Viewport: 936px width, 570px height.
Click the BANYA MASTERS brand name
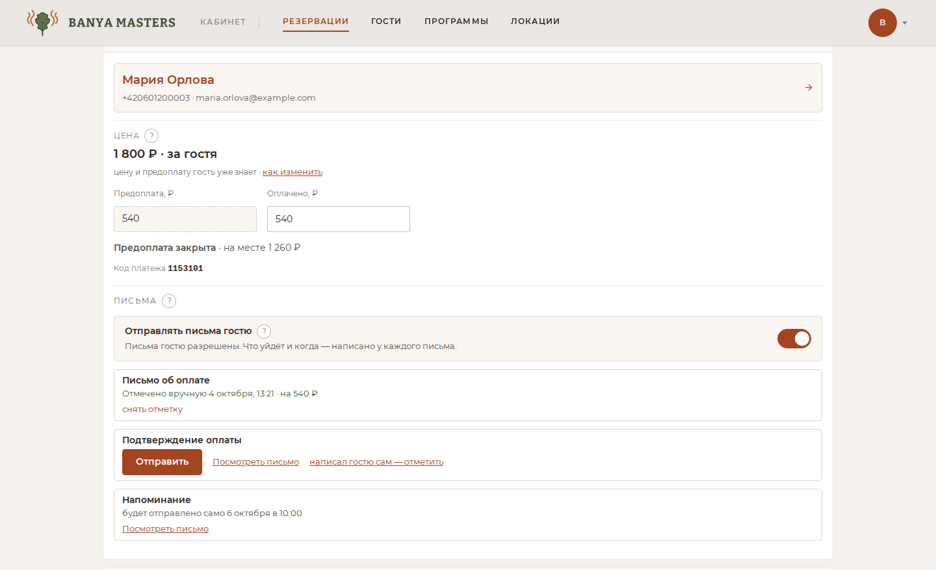[x=122, y=23]
